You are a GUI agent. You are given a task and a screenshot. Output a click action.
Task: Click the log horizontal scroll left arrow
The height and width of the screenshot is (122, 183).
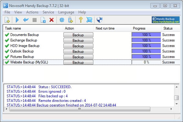(6, 109)
